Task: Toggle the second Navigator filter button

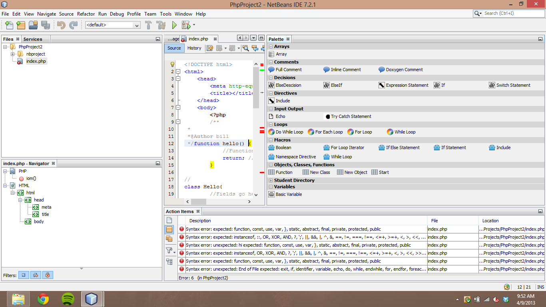Action: click(36, 275)
